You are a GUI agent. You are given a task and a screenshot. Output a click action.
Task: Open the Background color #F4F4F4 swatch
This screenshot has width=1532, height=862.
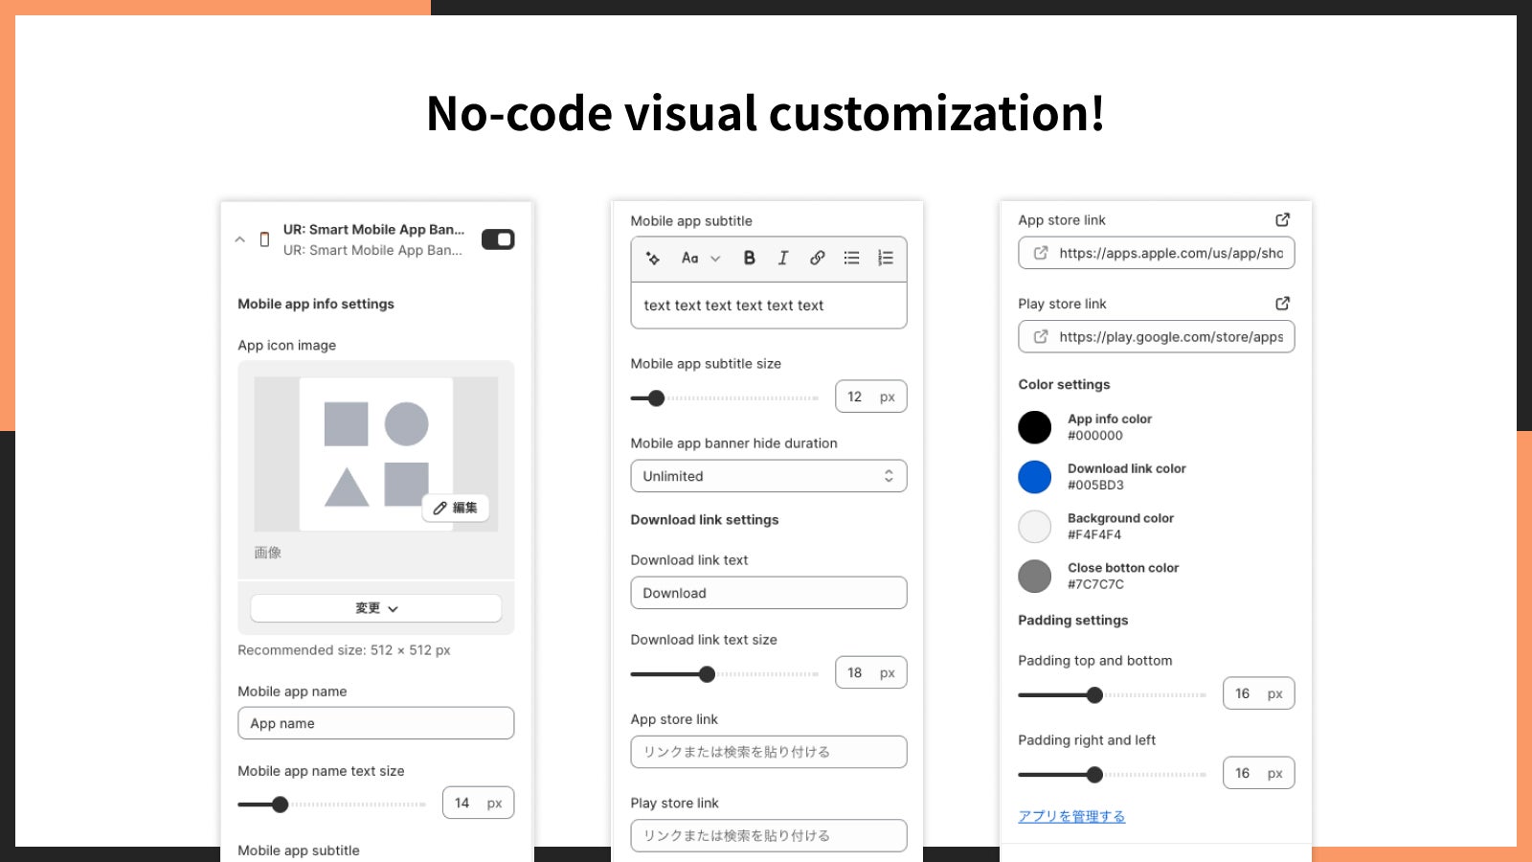coord(1034,527)
